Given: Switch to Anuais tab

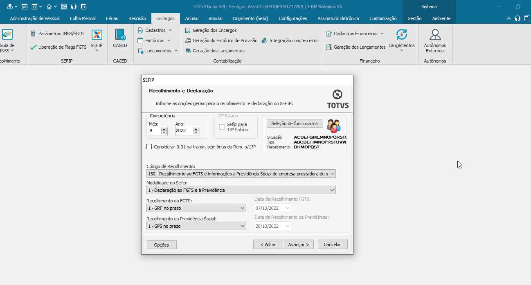Looking at the screenshot, I should tap(191, 18).
